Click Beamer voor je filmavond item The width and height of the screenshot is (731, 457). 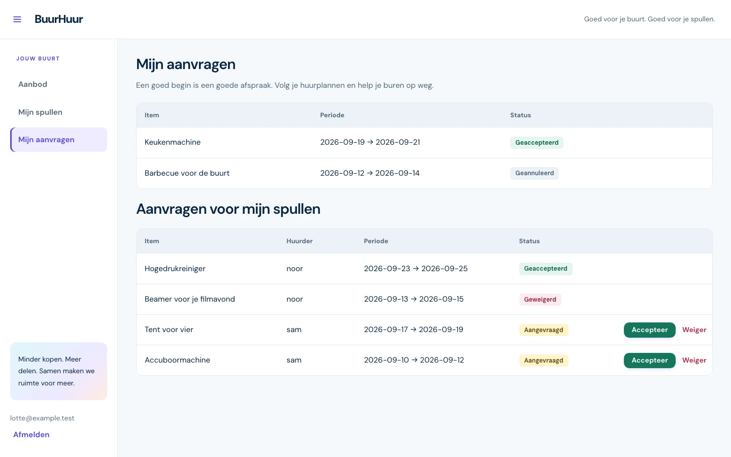pyautogui.click(x=190, y=299)
